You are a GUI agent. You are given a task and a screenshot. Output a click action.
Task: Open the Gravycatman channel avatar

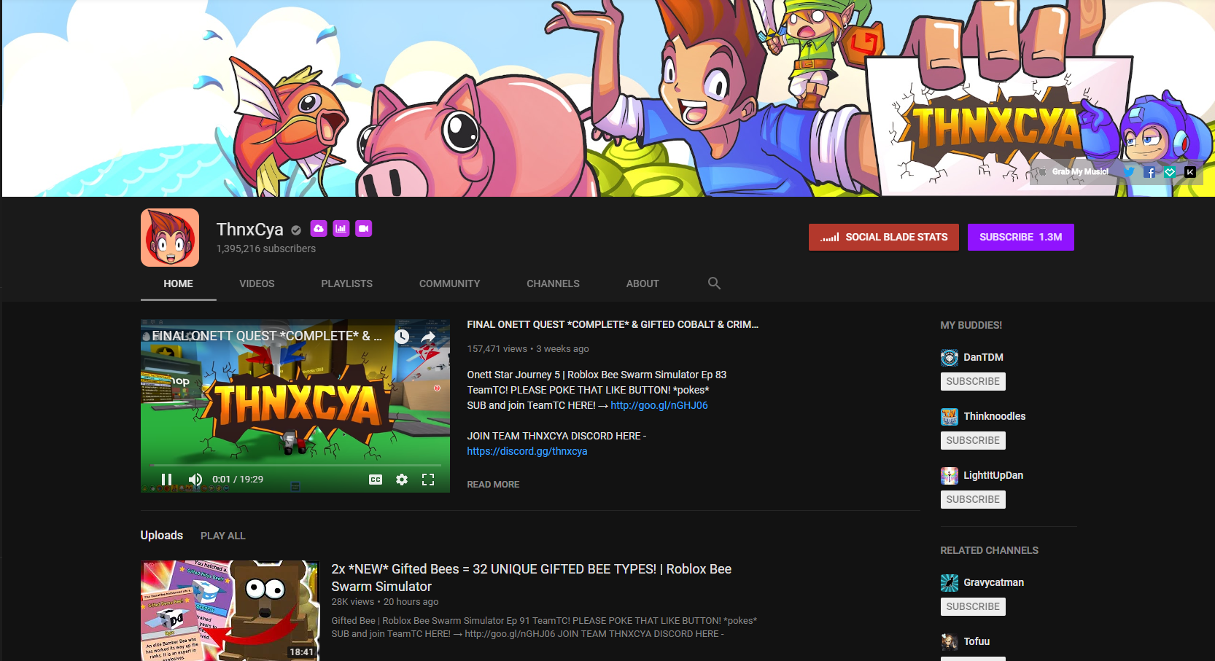click(950, 582)
